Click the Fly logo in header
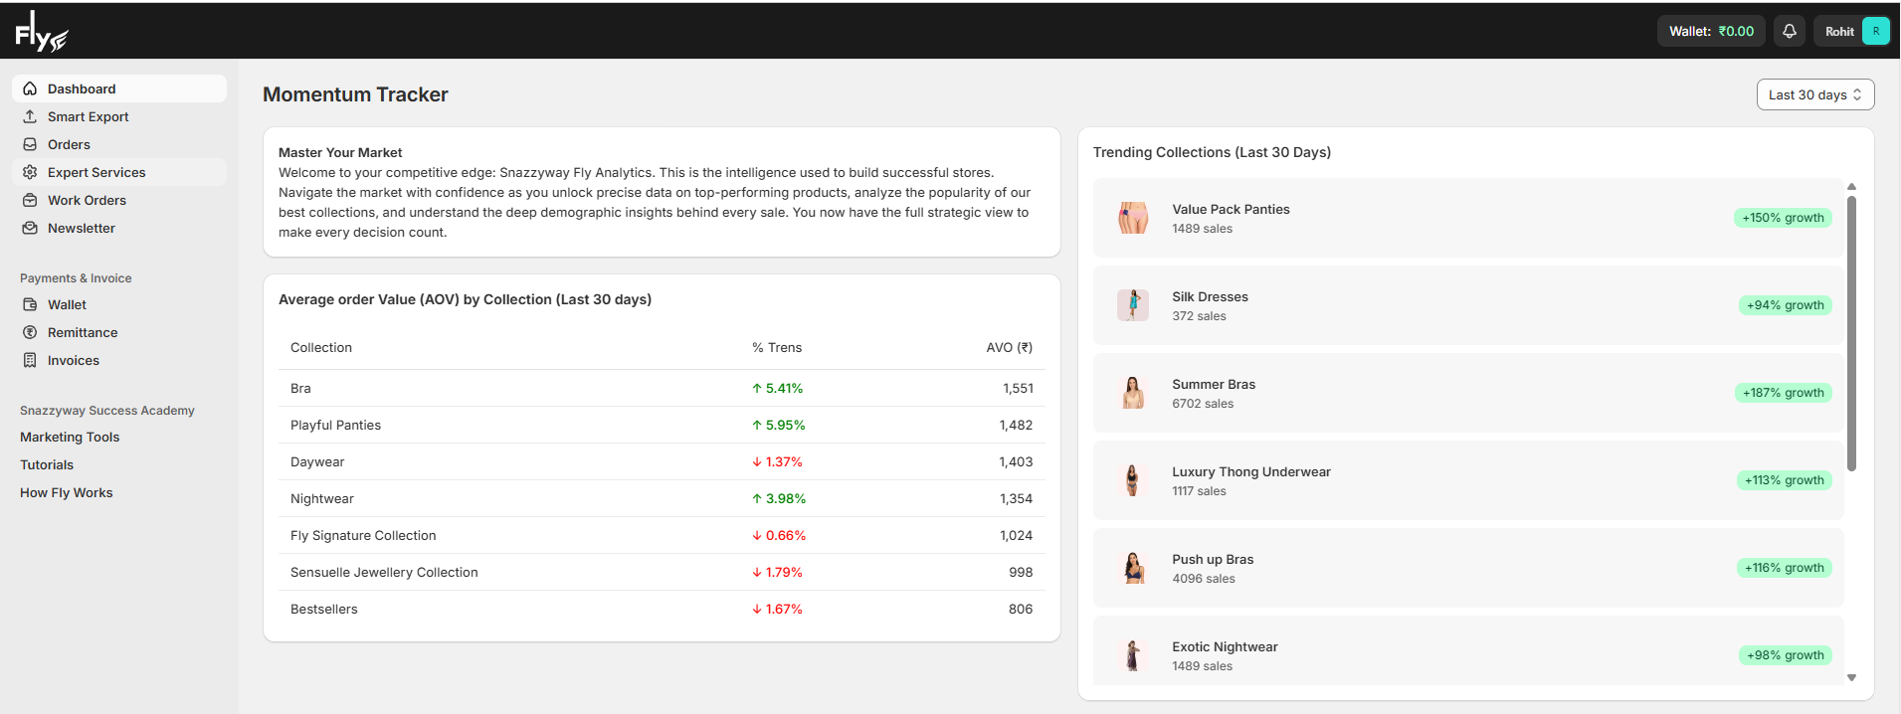Screen dimensions: 1901x714 tap(41, 31)
